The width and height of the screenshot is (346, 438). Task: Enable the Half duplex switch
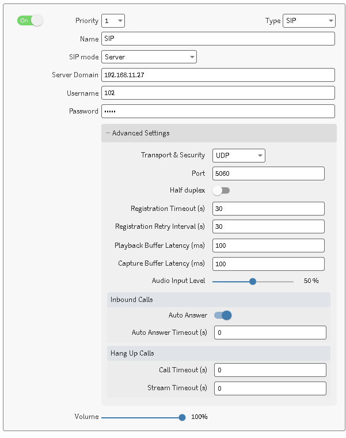point(221,190)
